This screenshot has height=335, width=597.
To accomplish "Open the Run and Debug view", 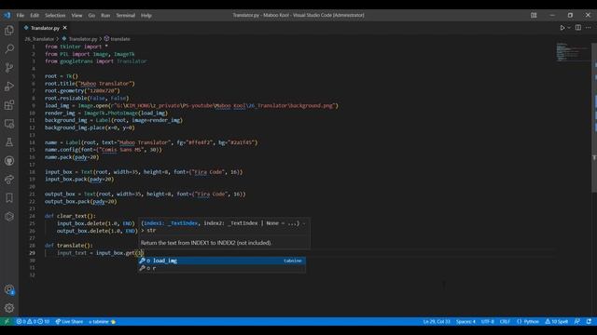I will [9, 87].
